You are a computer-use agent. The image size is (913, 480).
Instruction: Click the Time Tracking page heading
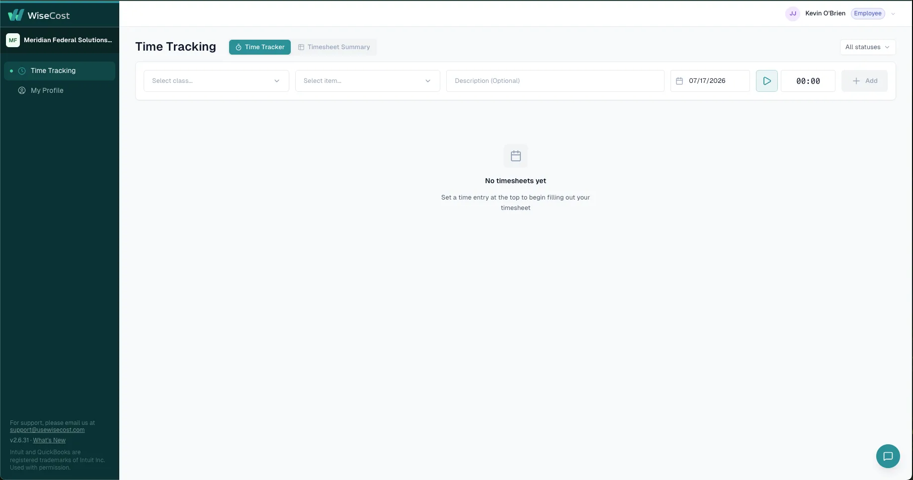coord(175,47)
